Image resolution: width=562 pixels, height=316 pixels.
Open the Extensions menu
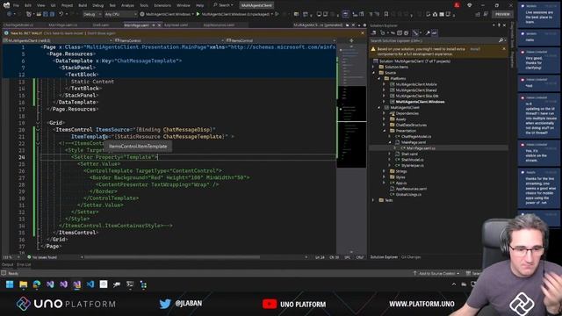tap(162, 5)
